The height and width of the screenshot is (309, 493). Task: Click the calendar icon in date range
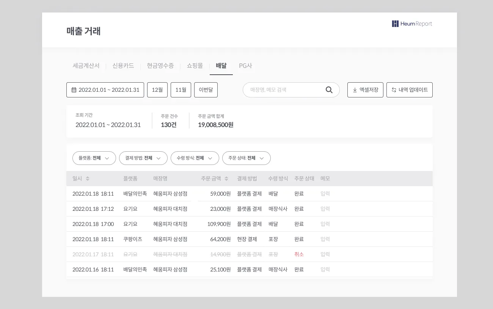pos(74,90)
